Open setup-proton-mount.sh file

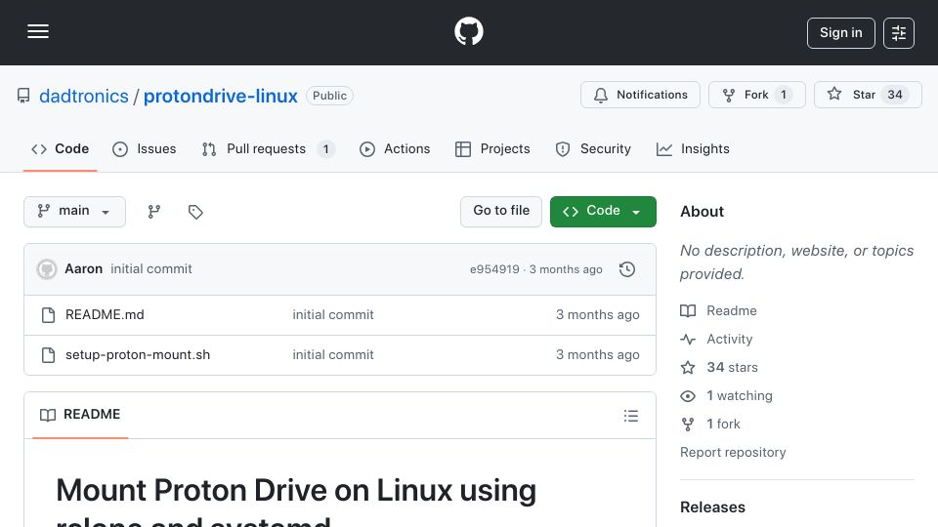[x=138, y=355]
